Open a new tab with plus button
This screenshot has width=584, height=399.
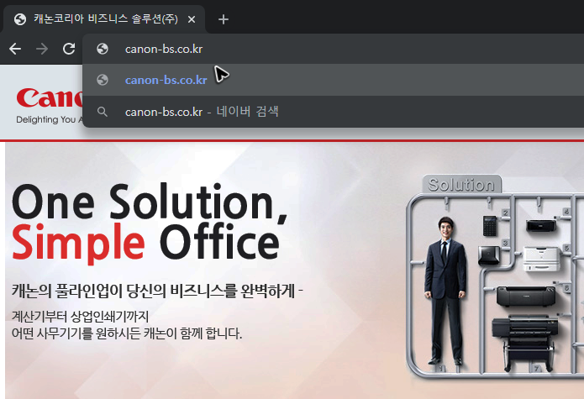pos(224,19)
